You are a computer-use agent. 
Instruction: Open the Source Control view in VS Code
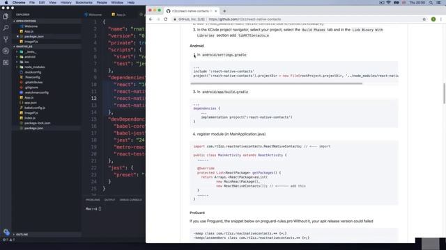pyautogui.click(x=6, y=39)
